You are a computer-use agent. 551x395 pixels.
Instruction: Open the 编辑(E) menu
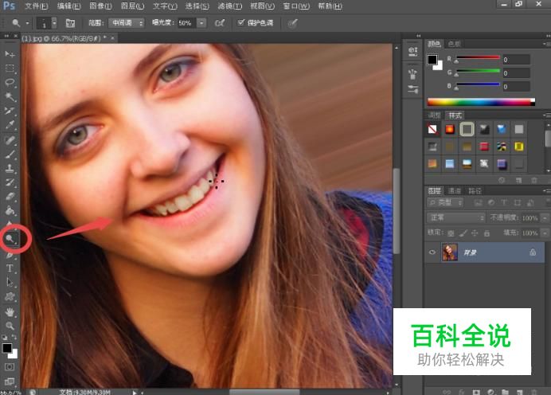click(x=68, y=6)
